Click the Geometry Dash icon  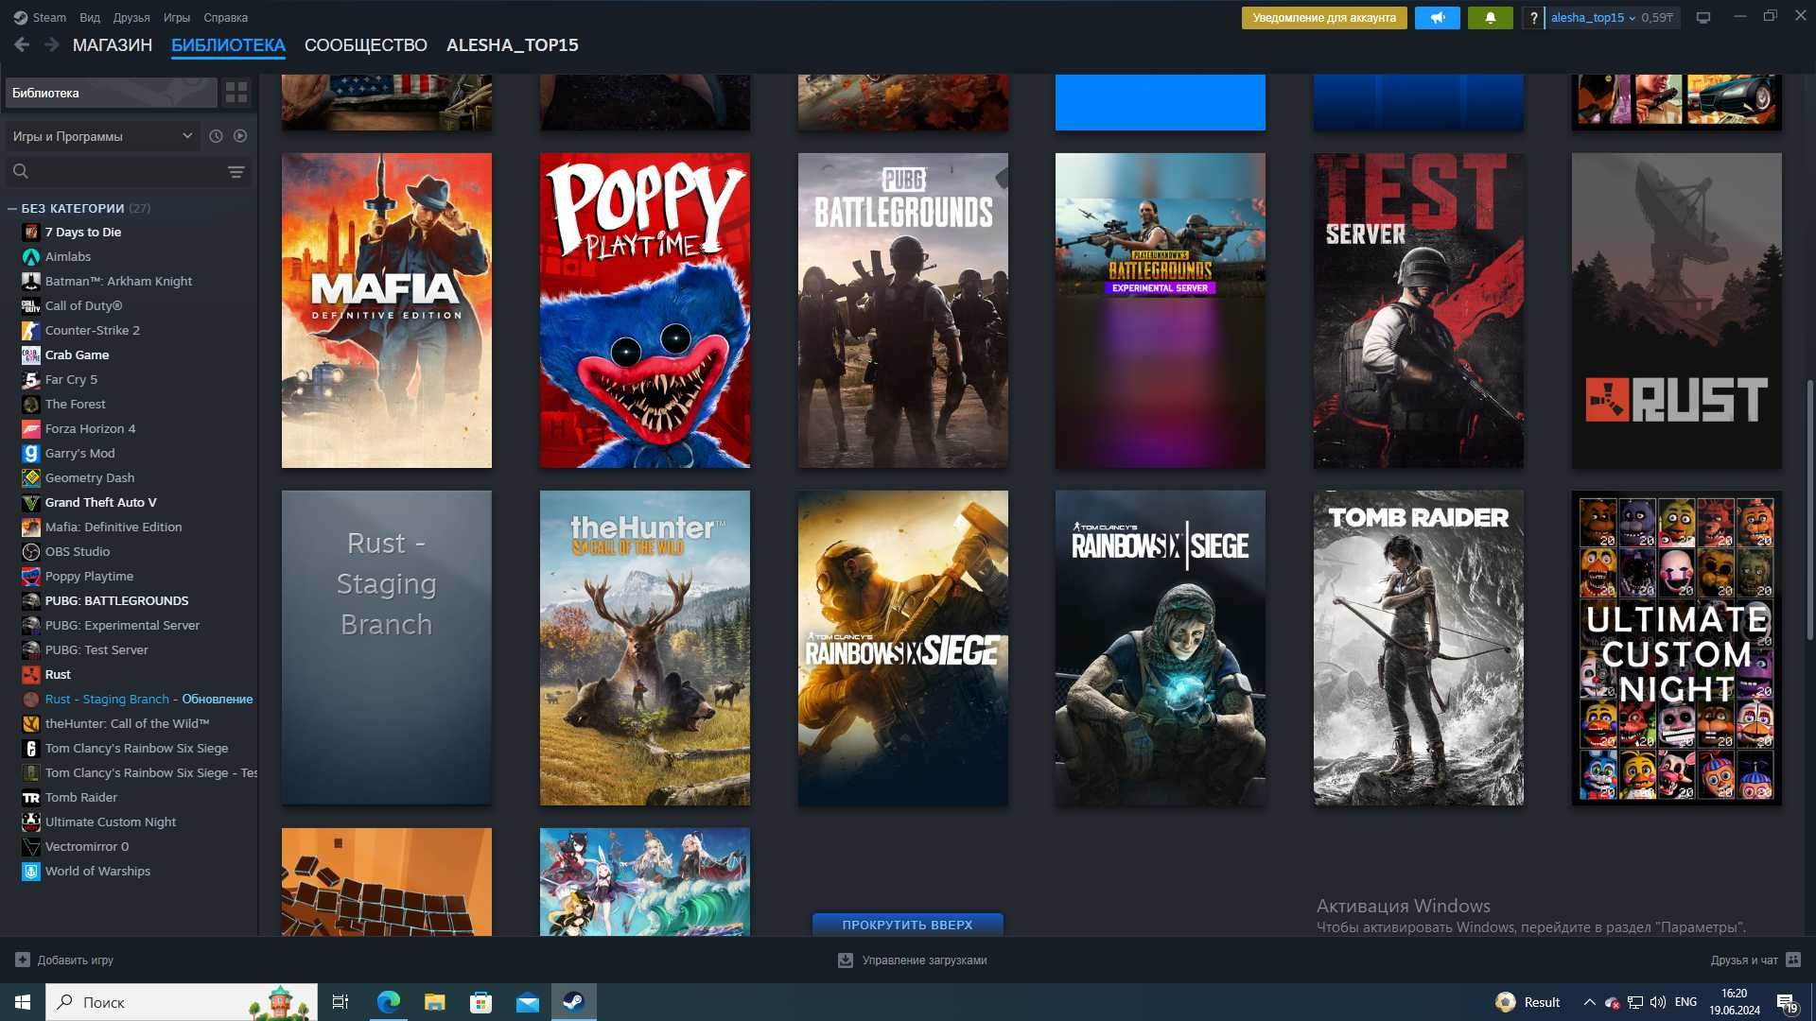(31, 477)
